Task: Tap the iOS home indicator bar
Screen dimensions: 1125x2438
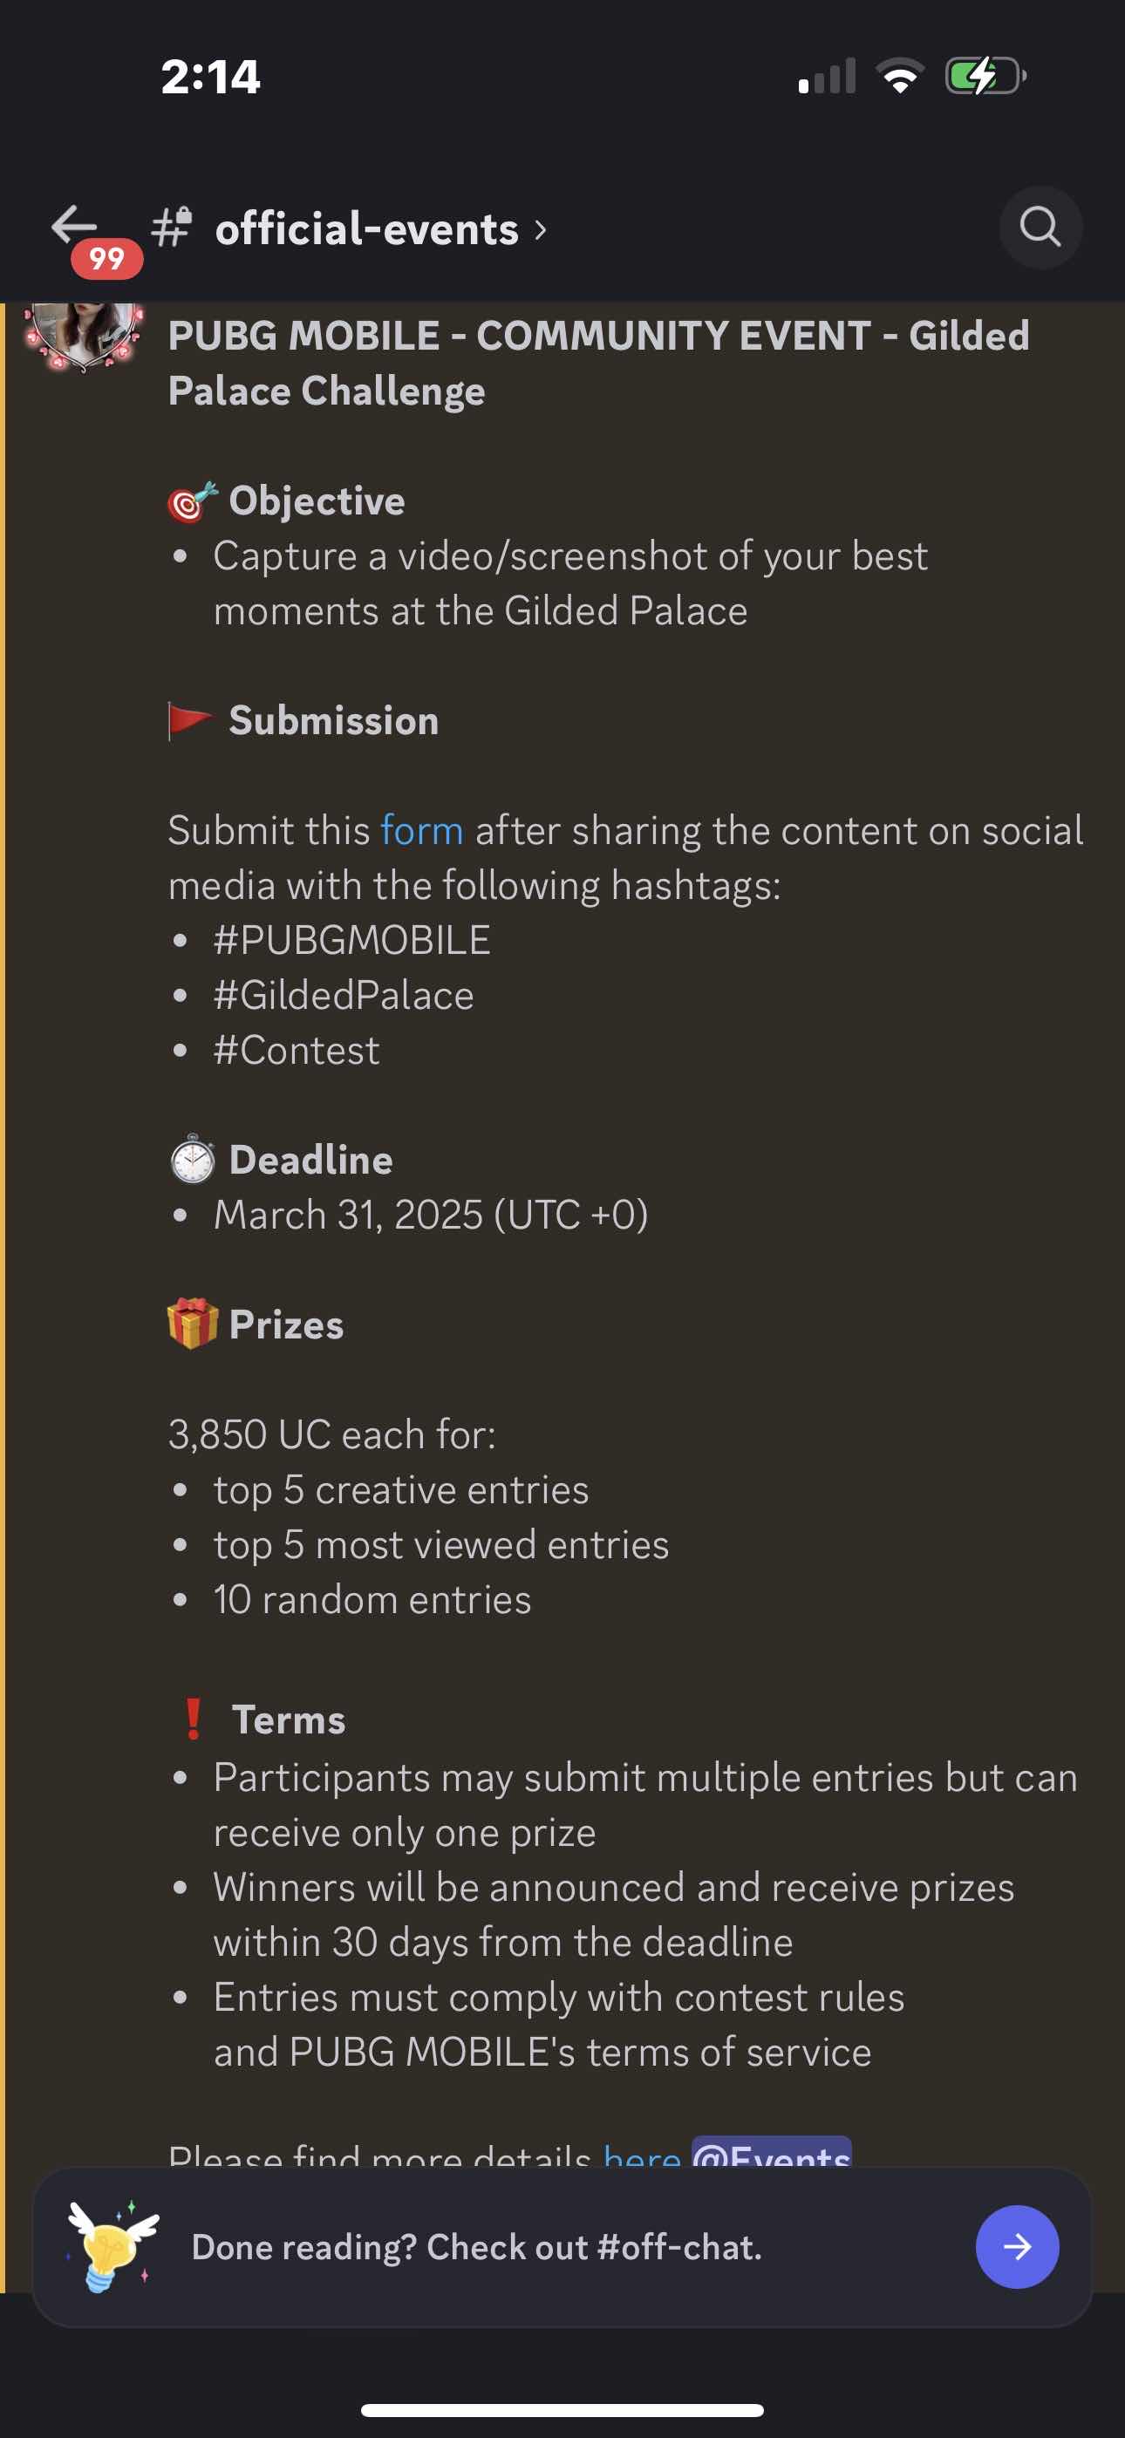Action: tap(562, 2409)
